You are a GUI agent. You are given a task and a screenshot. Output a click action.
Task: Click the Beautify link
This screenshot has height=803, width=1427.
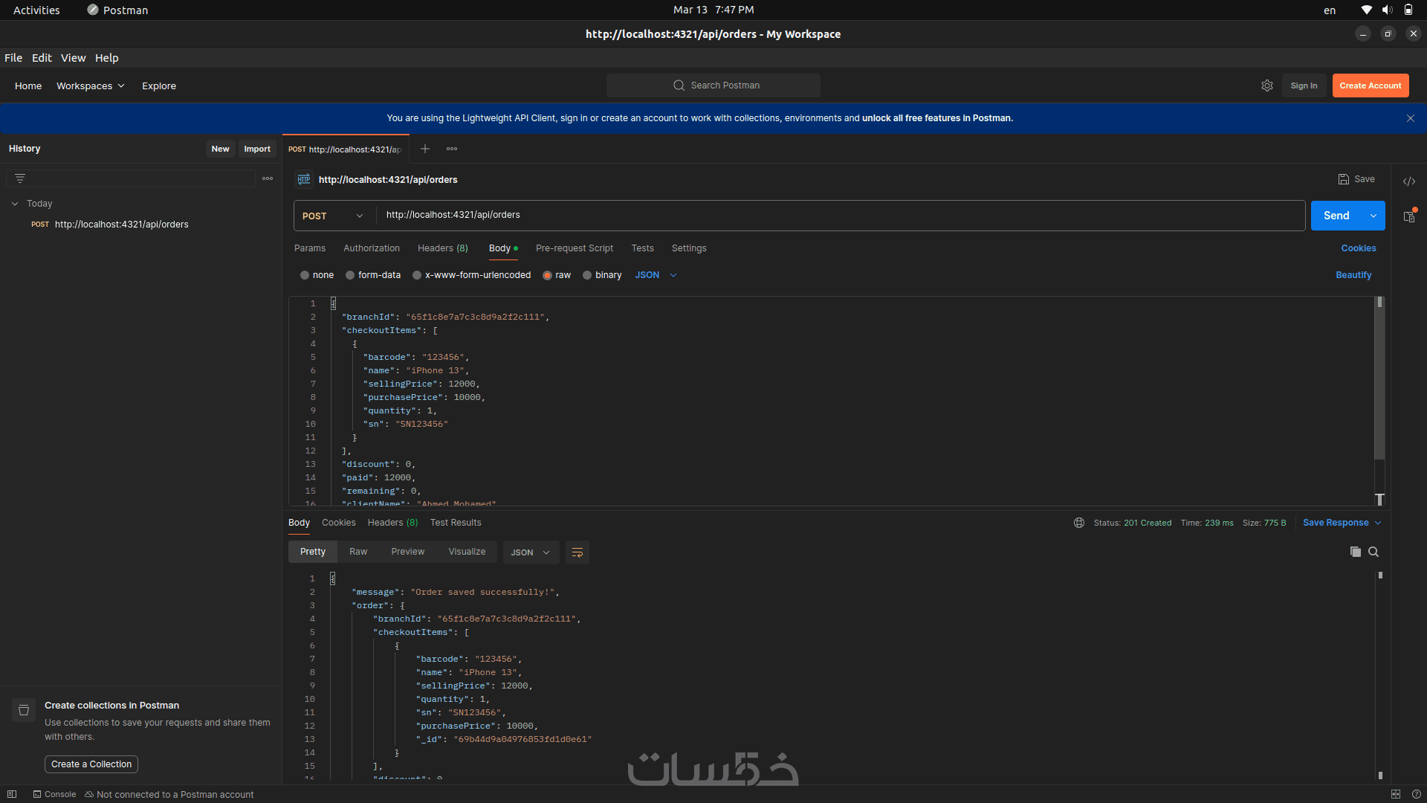pyautogui.click(x=1353, y=275)
